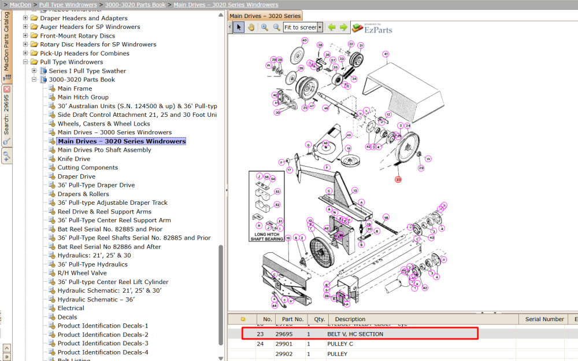
Task: Open the 3000-3020 Parts Book breadcrumb link
Action: (135, 5)
